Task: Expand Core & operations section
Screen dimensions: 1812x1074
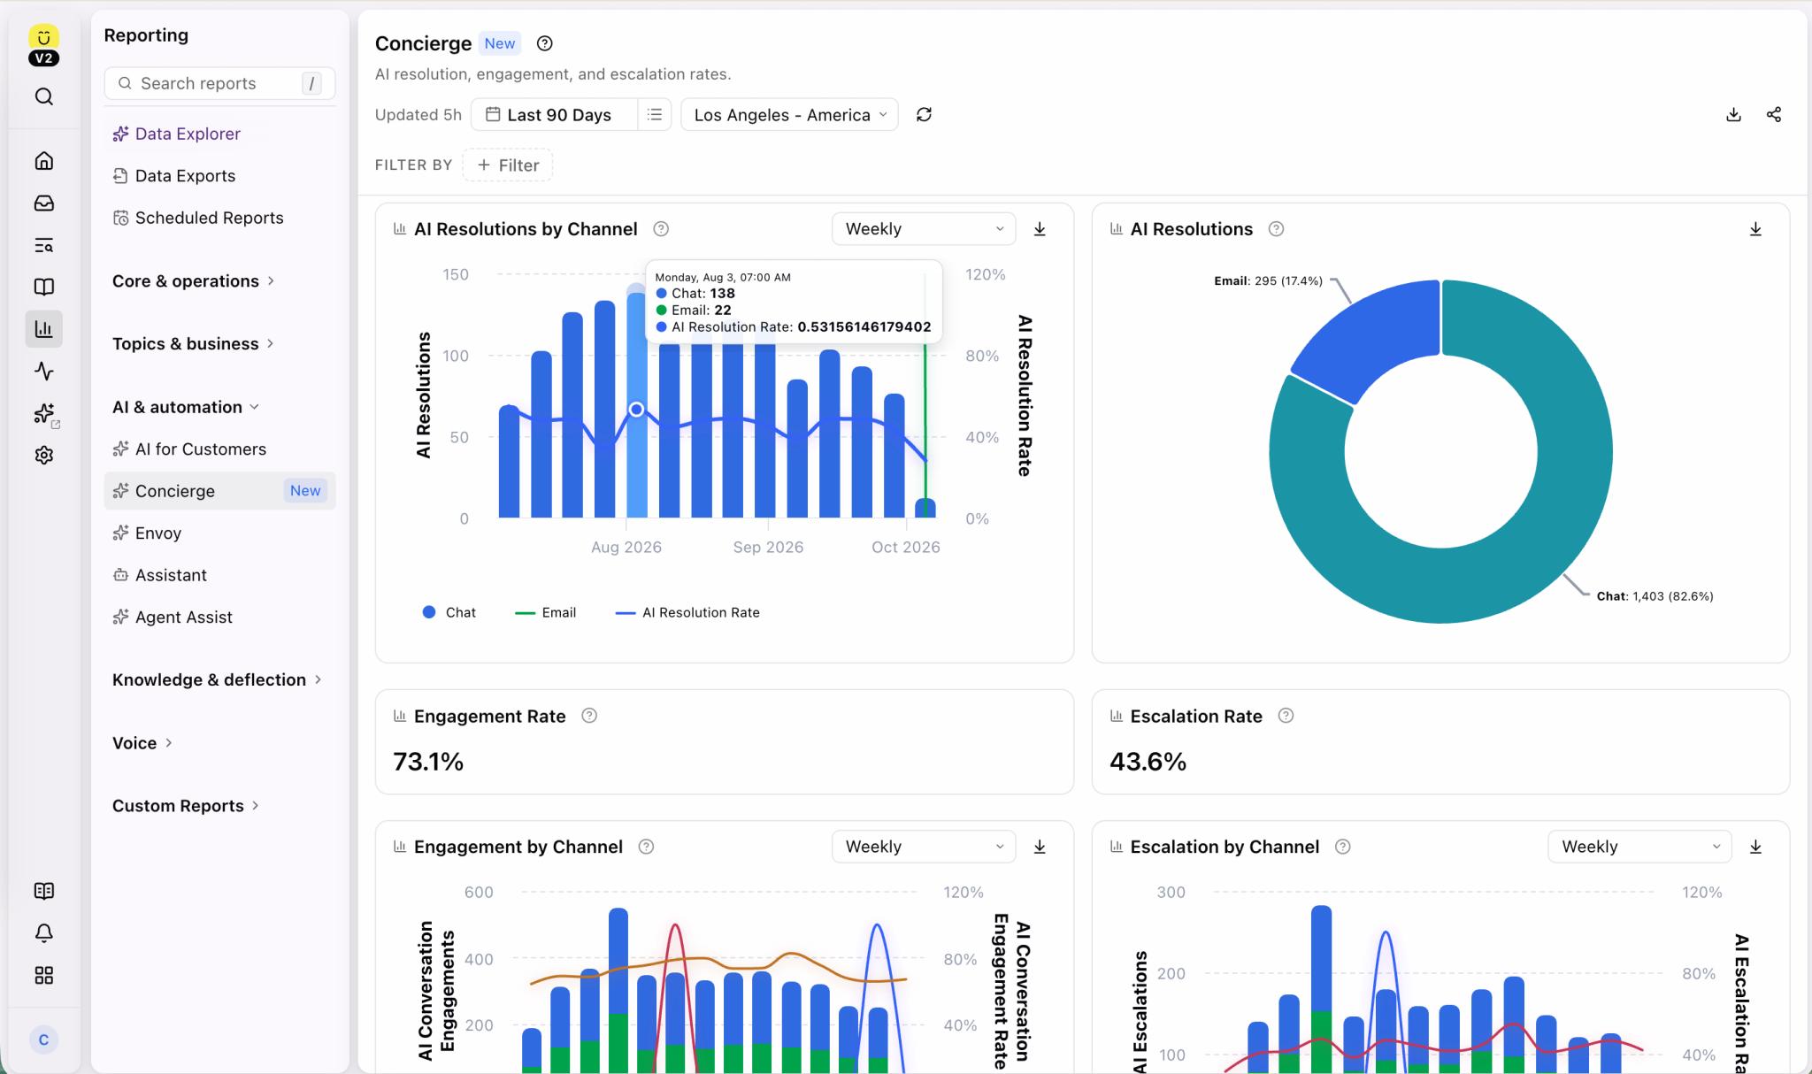Action: (193, 281)
